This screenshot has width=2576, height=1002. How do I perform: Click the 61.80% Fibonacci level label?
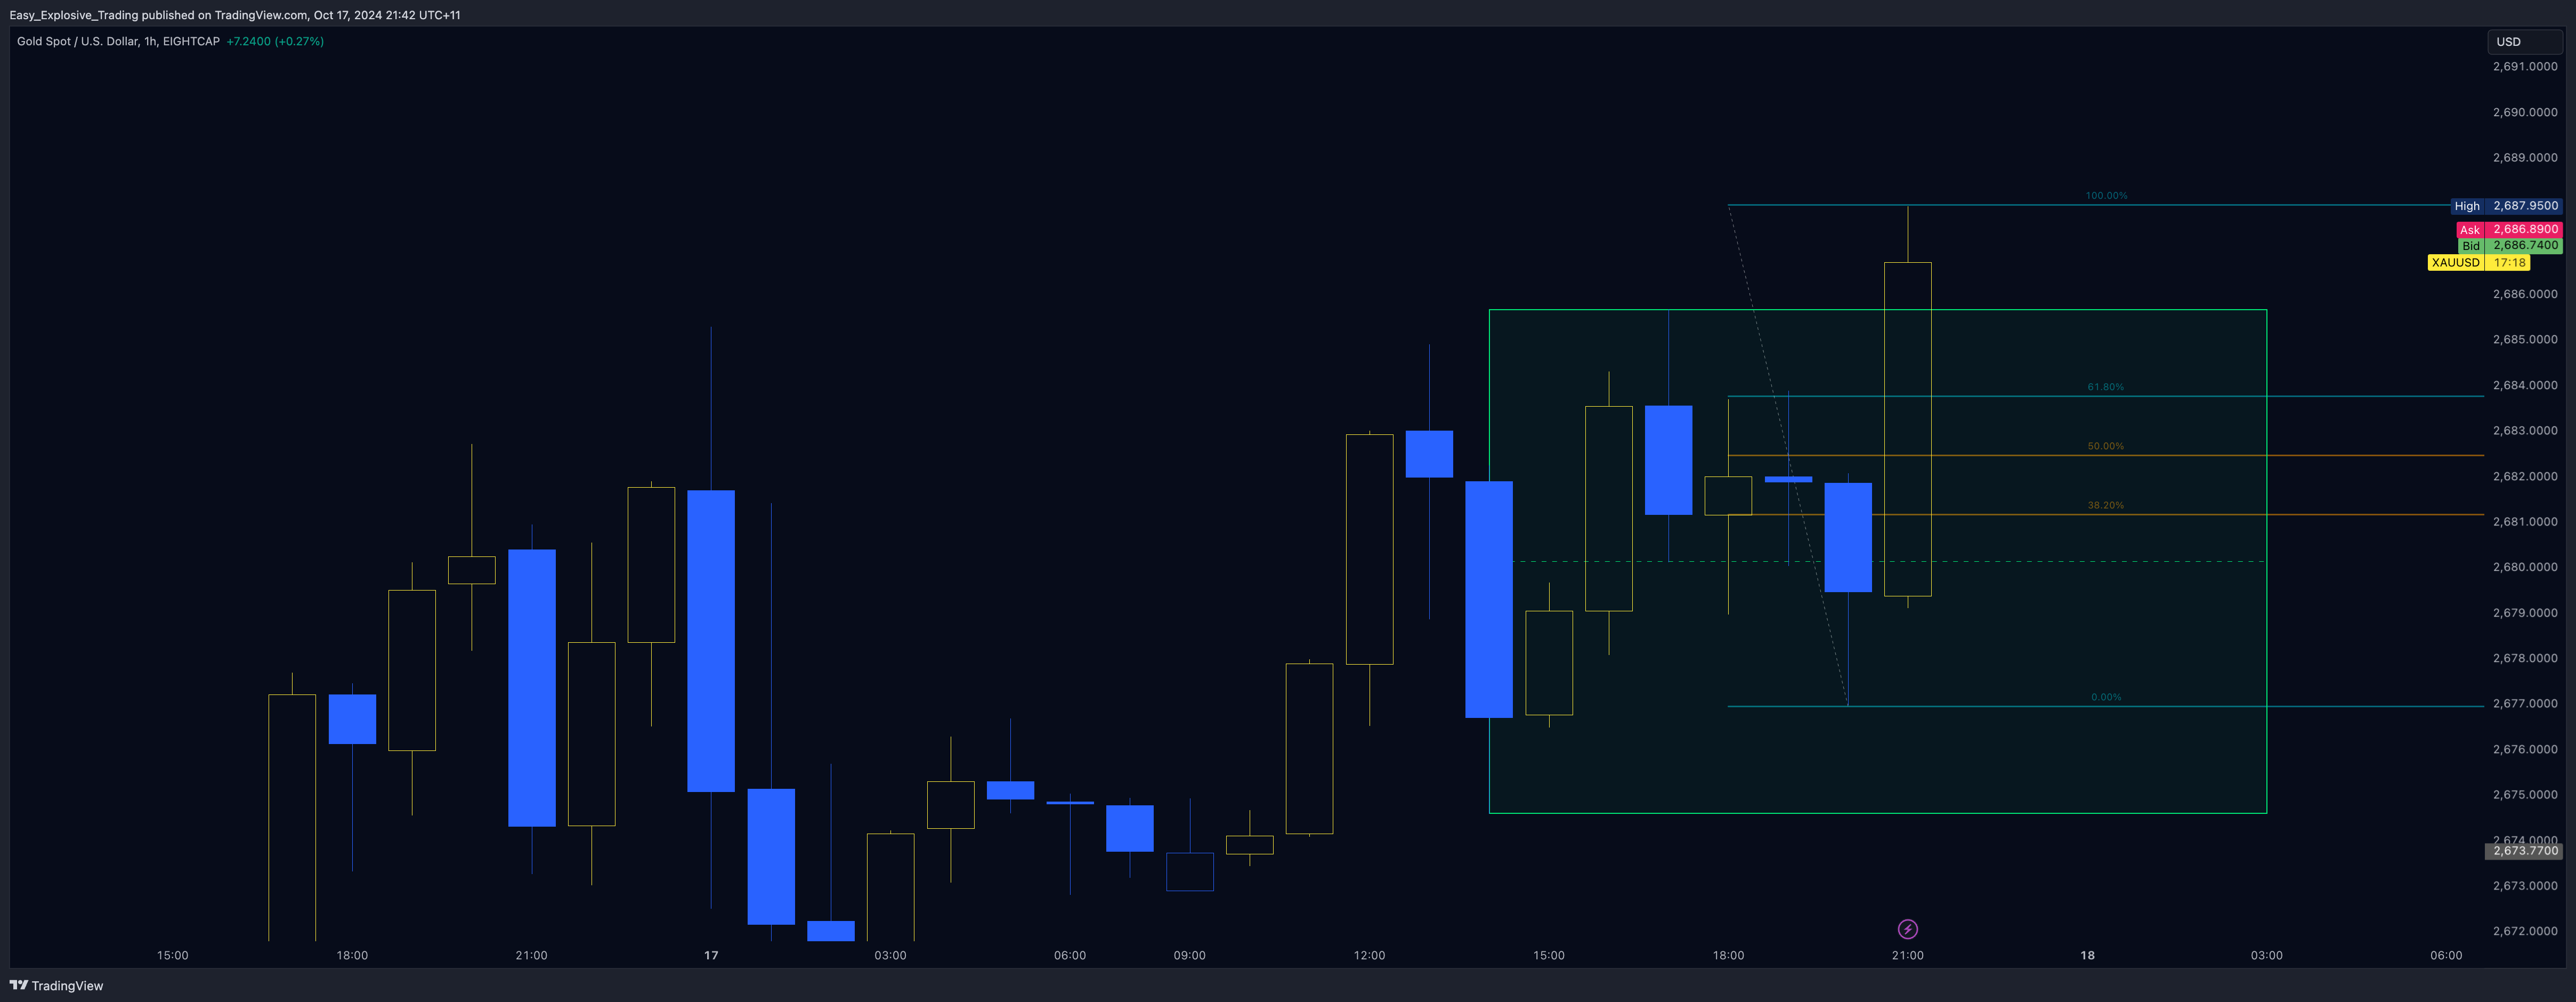click(x=2106, y=386)
